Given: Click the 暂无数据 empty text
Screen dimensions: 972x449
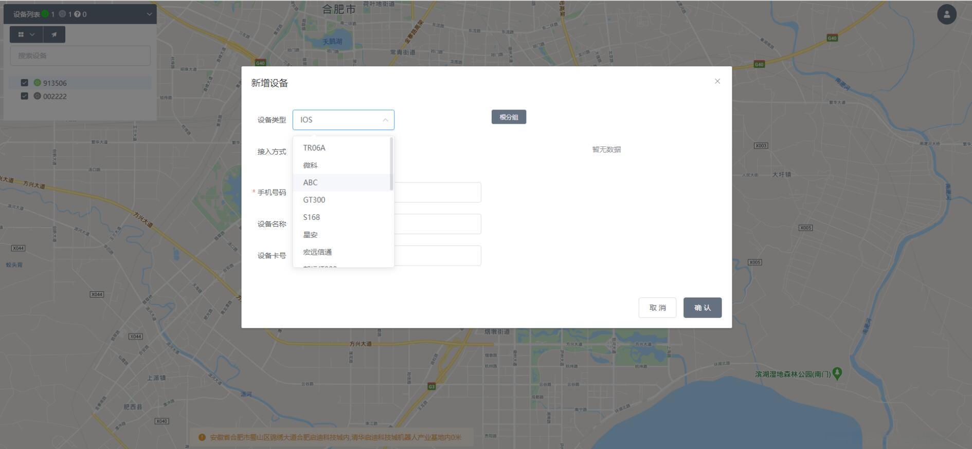Looking at the screenshot, I should tap(606, 149).
